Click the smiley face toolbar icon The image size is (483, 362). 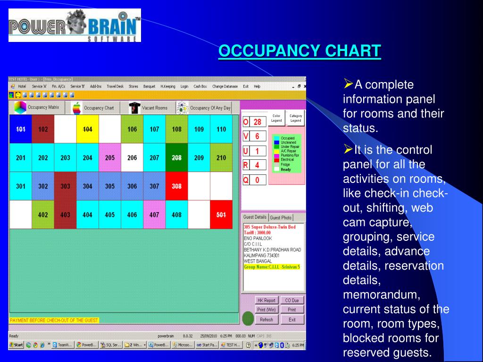point(18,95)
